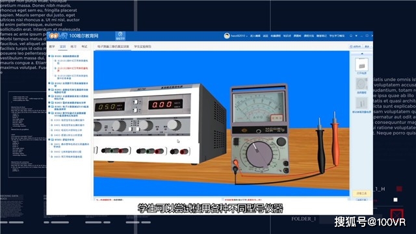Click the yellow button at bottom of right panel

pyautogui.click(x=361, y=194)
